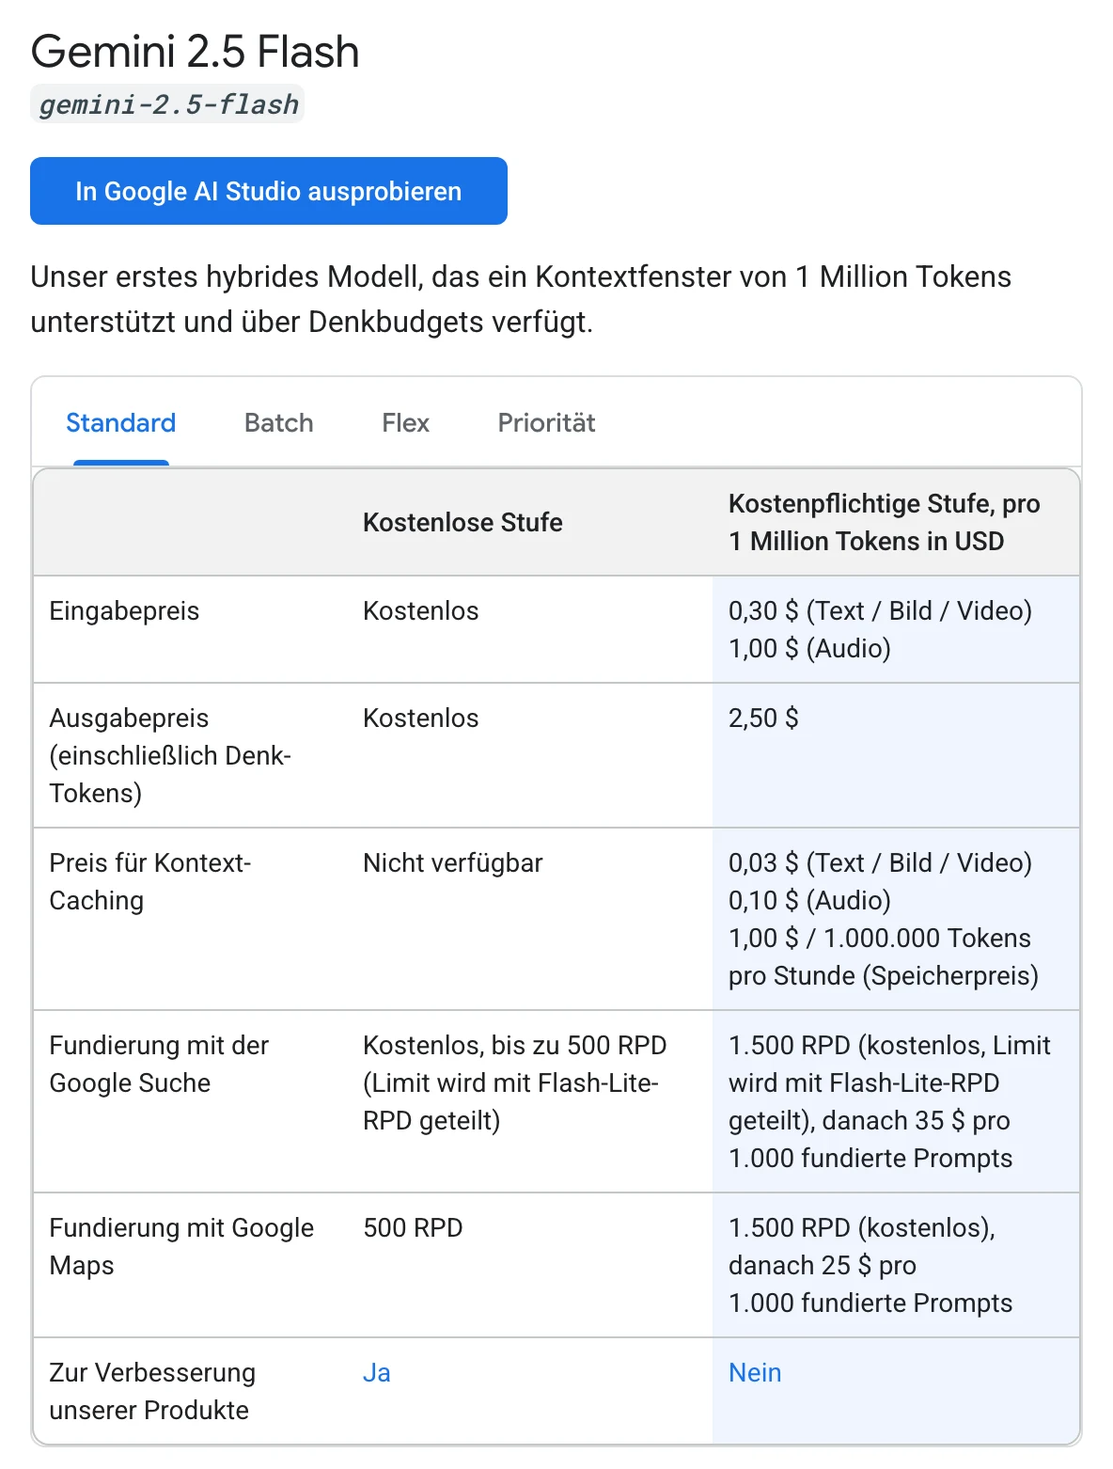Click the 1,00 $ (Audio) input price
1113x1469 pixels.
pos(809,649)
